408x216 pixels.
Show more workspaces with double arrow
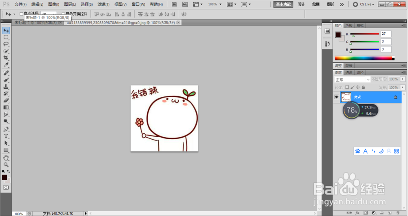point(341,4)
